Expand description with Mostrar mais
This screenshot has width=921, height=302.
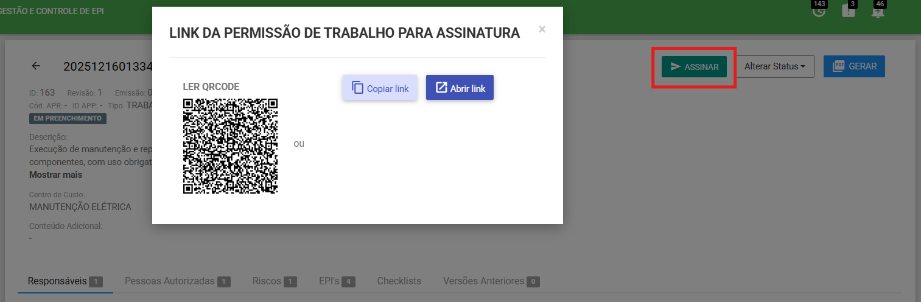pyautogui.click(x=55, y=175)
